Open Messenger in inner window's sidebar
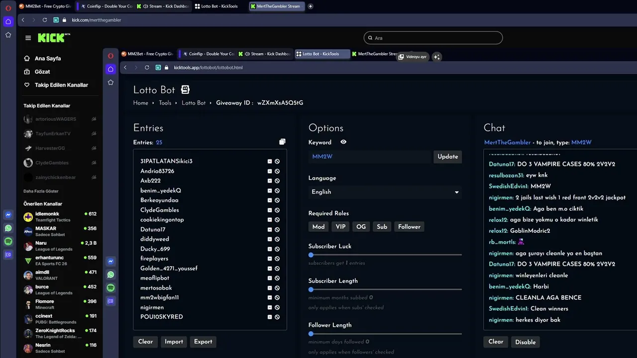637x358 pixels. click(110, 261)
